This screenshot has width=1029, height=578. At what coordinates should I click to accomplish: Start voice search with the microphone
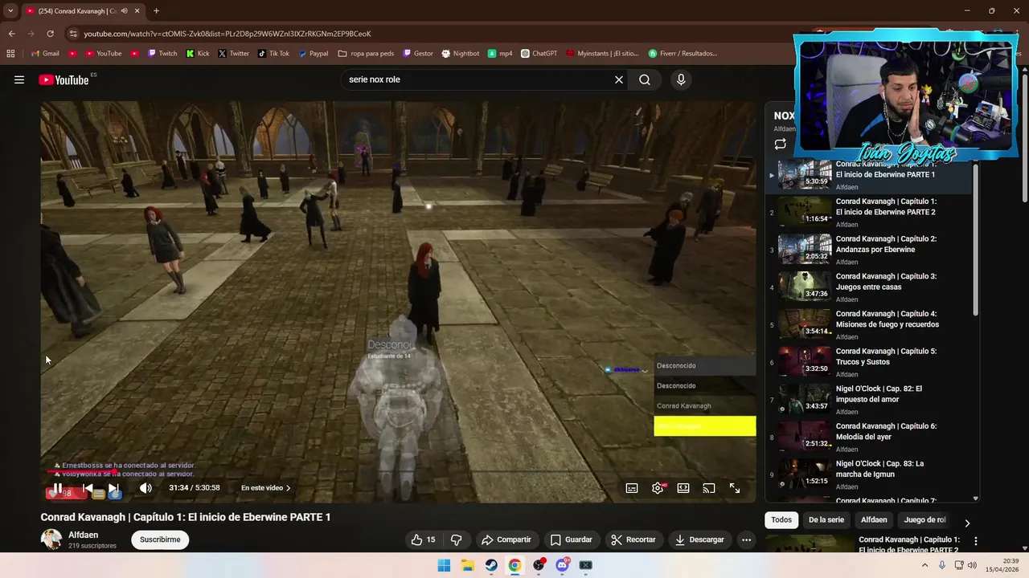(x=681, y=79)
